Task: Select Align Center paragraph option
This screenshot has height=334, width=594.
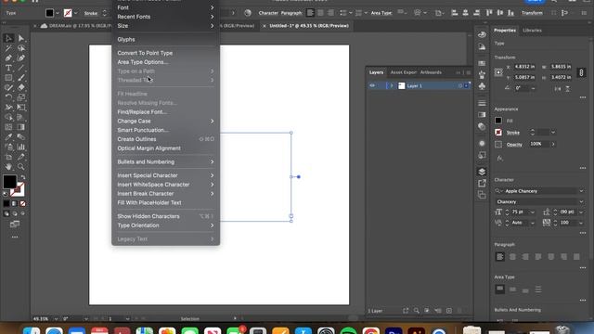Action: pos(512,257)
